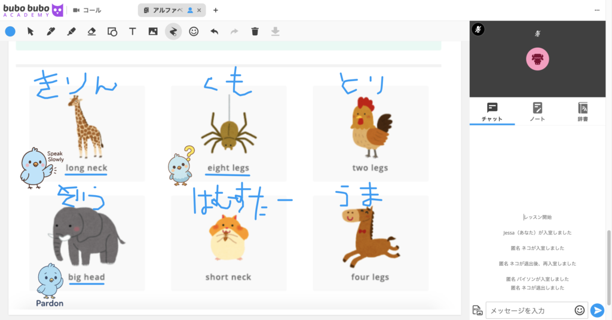Close the アルファベ tab

(x=199, y=10)
